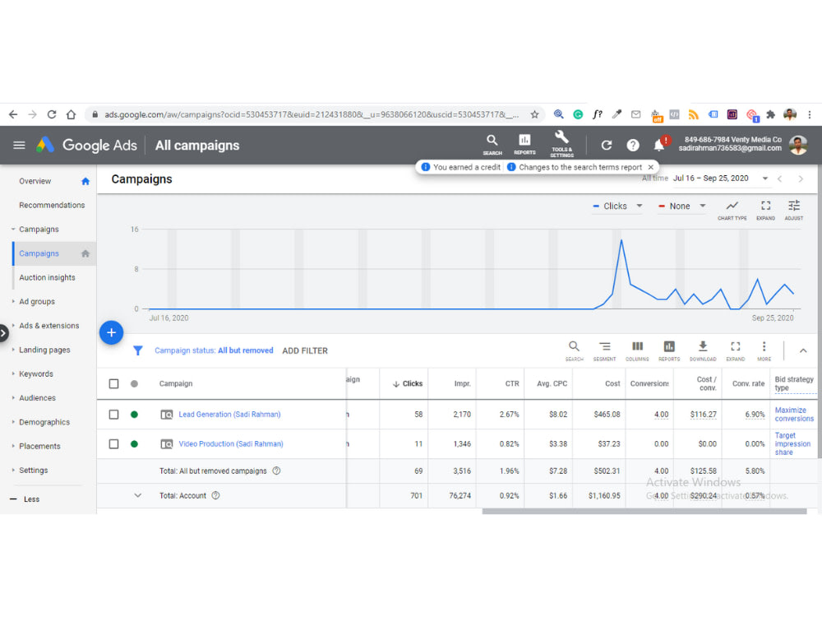The height and width of the screenshot is (617, 822).
Task: Open Placements in the sidebar
Action: pos(39,447)
